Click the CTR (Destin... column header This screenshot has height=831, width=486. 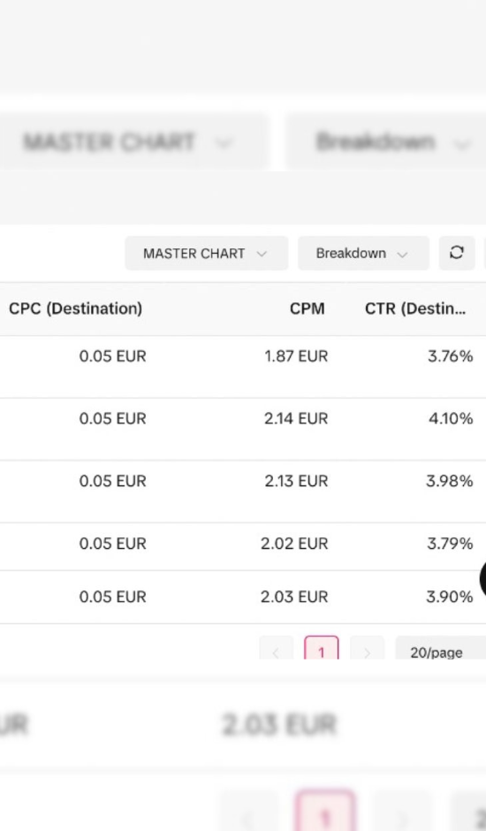pyautogui.click(x=415, y=309)
